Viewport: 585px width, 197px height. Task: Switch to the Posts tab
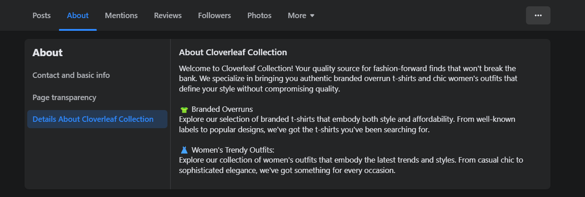point(42,15)
